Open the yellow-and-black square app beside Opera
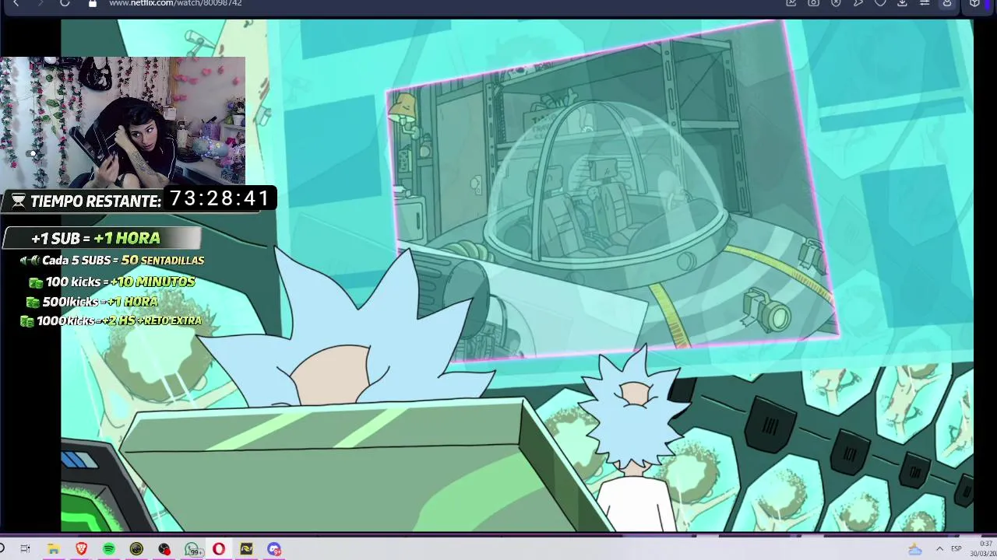 [x=246, y=549]
